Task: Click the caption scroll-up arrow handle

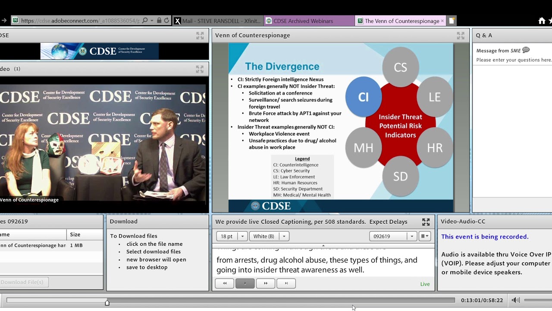Action: (x=323, y=246)
